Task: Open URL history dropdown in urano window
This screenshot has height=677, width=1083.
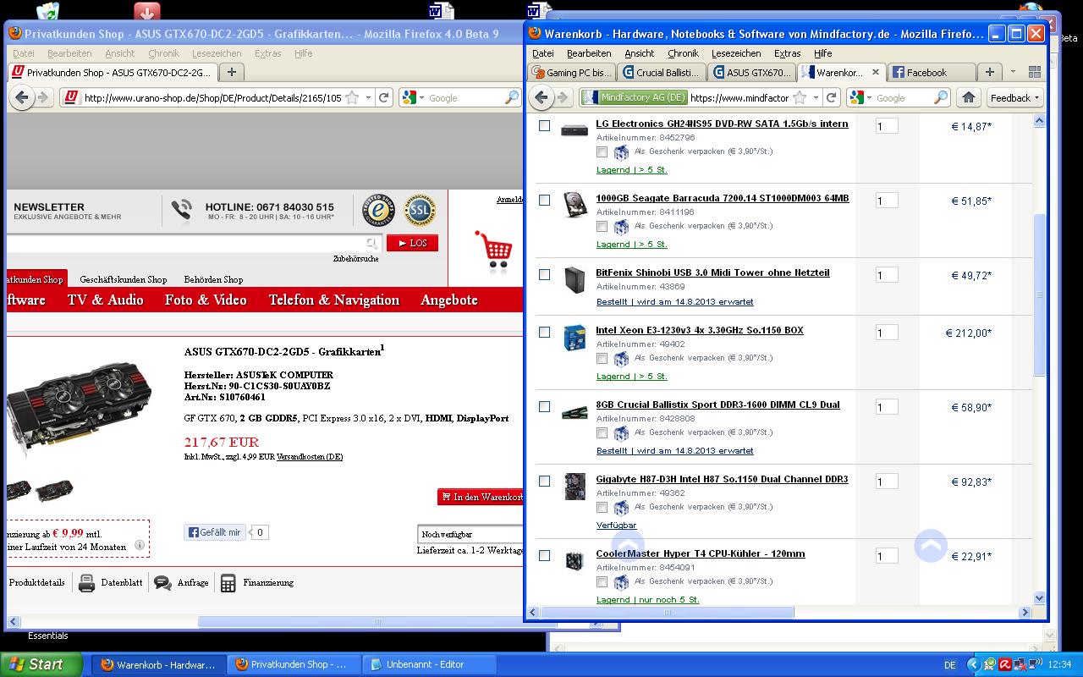Action: [x=368, y=98]
